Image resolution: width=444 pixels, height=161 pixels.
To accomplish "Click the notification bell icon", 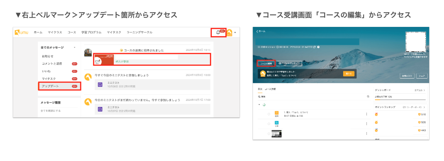I will click(218, 32).
